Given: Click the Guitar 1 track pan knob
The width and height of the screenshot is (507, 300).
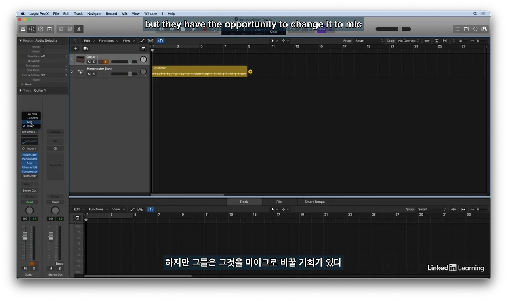Looking at the screenshot, I should click(143, 60).
